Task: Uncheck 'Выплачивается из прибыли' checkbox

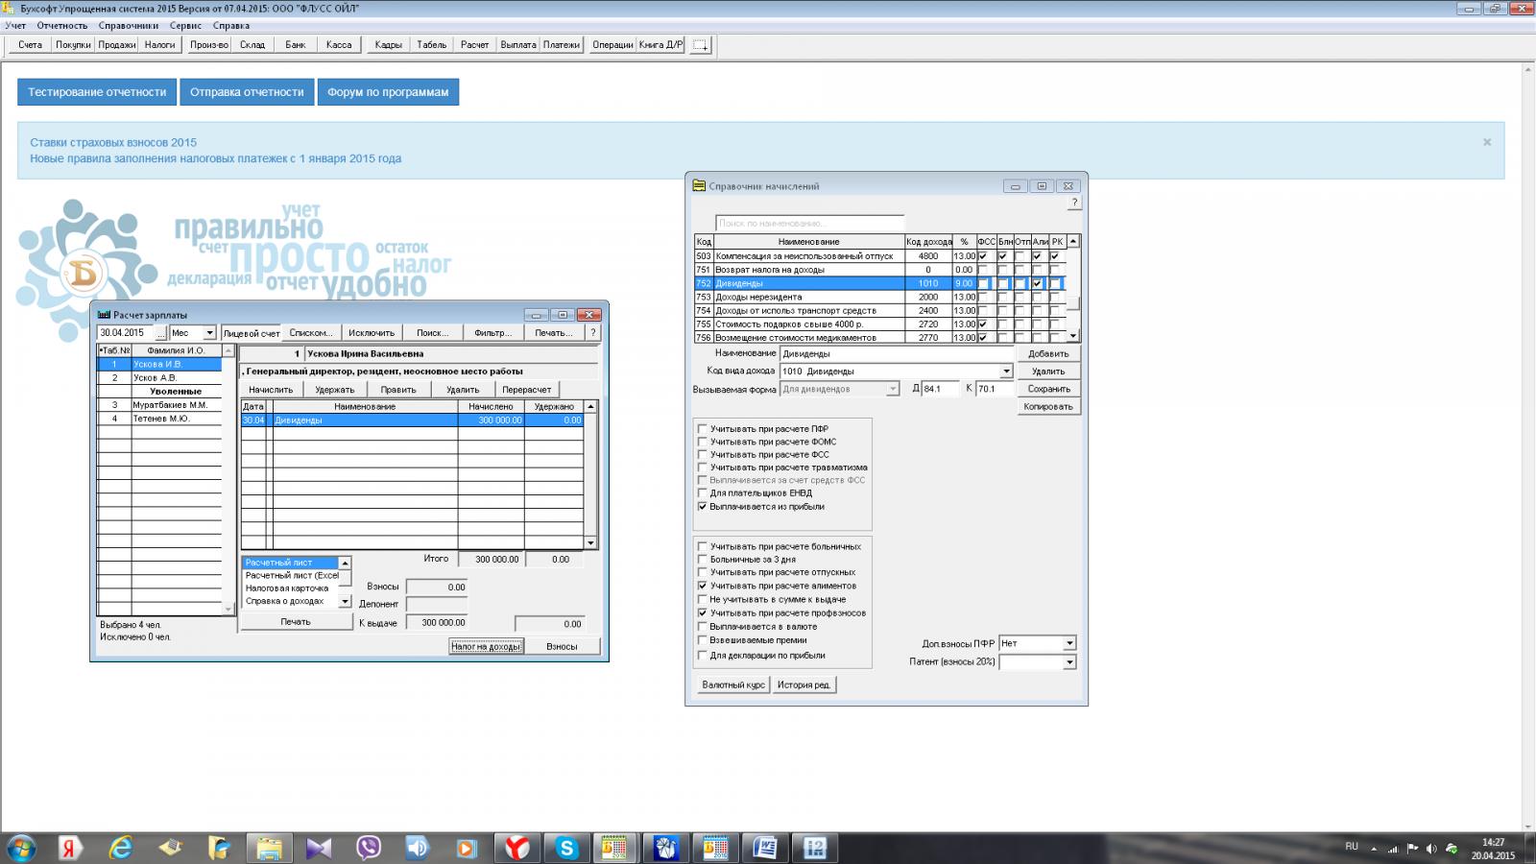Action: pos(703,507)
